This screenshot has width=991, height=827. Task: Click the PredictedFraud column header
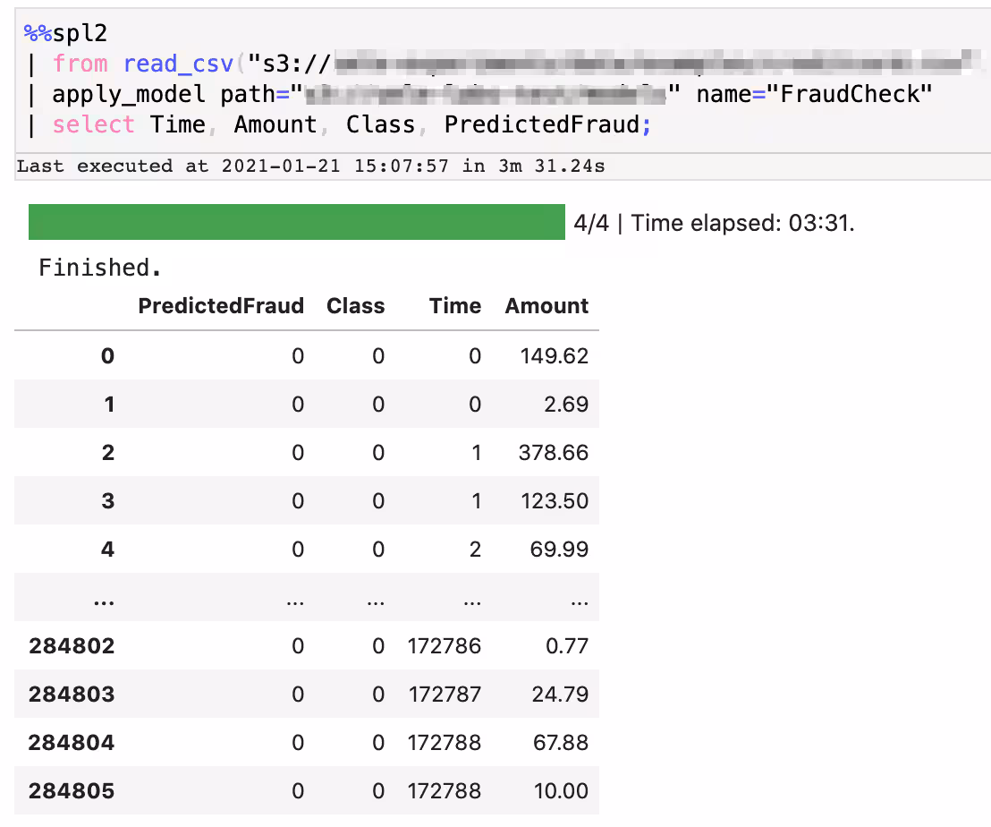[x=221, y=306]
